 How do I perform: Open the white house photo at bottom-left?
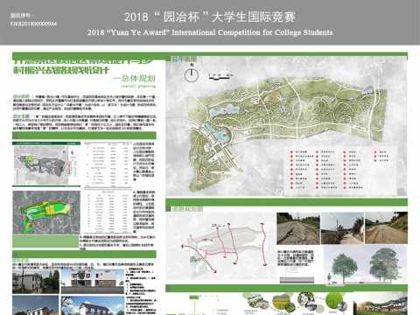[36, 305]
